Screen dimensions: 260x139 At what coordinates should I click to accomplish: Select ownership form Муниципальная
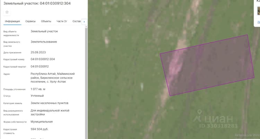tap(42, 122)
